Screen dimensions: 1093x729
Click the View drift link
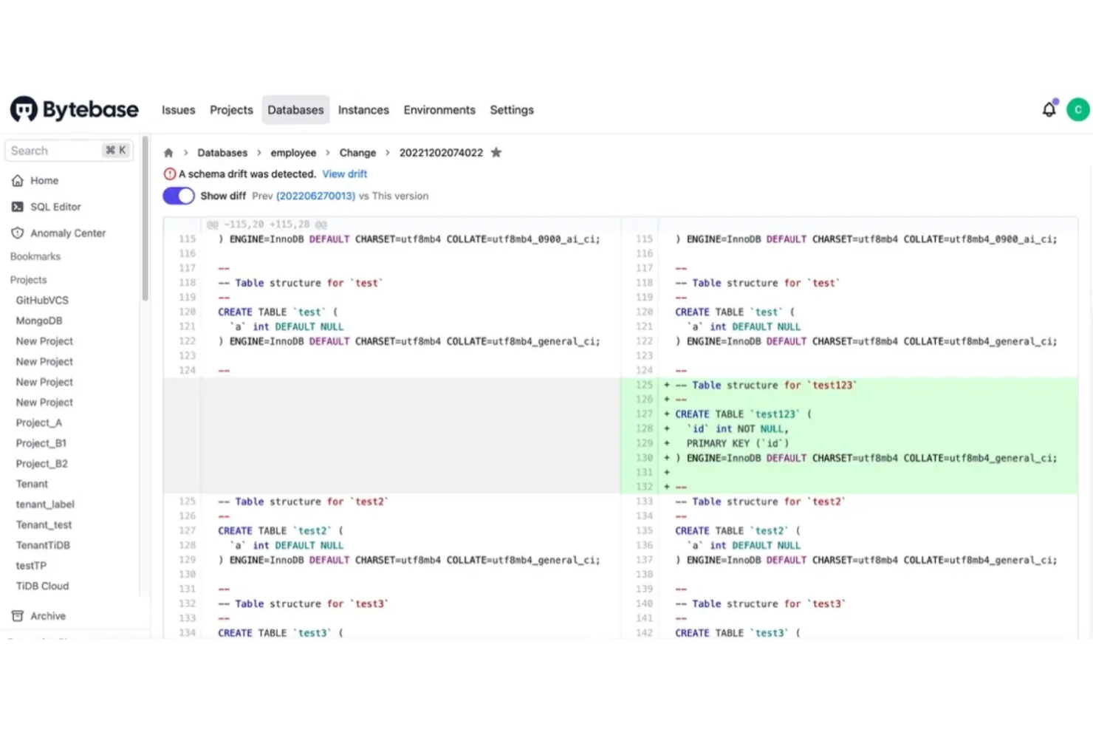tap(344, 174)
